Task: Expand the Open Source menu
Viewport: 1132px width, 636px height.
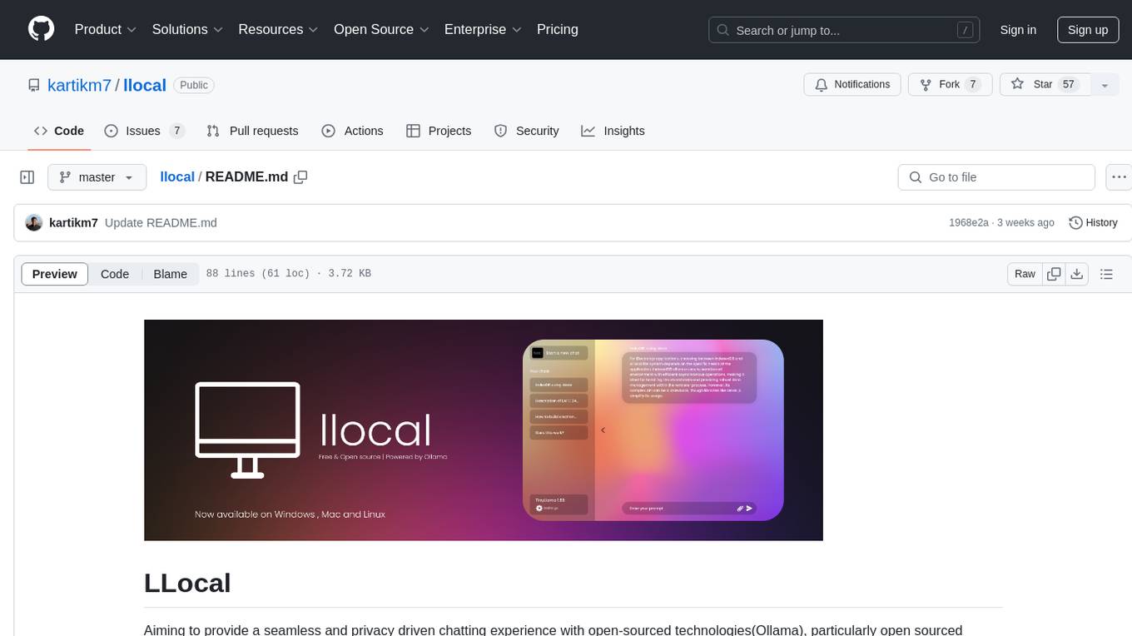Action: [381, 29]
